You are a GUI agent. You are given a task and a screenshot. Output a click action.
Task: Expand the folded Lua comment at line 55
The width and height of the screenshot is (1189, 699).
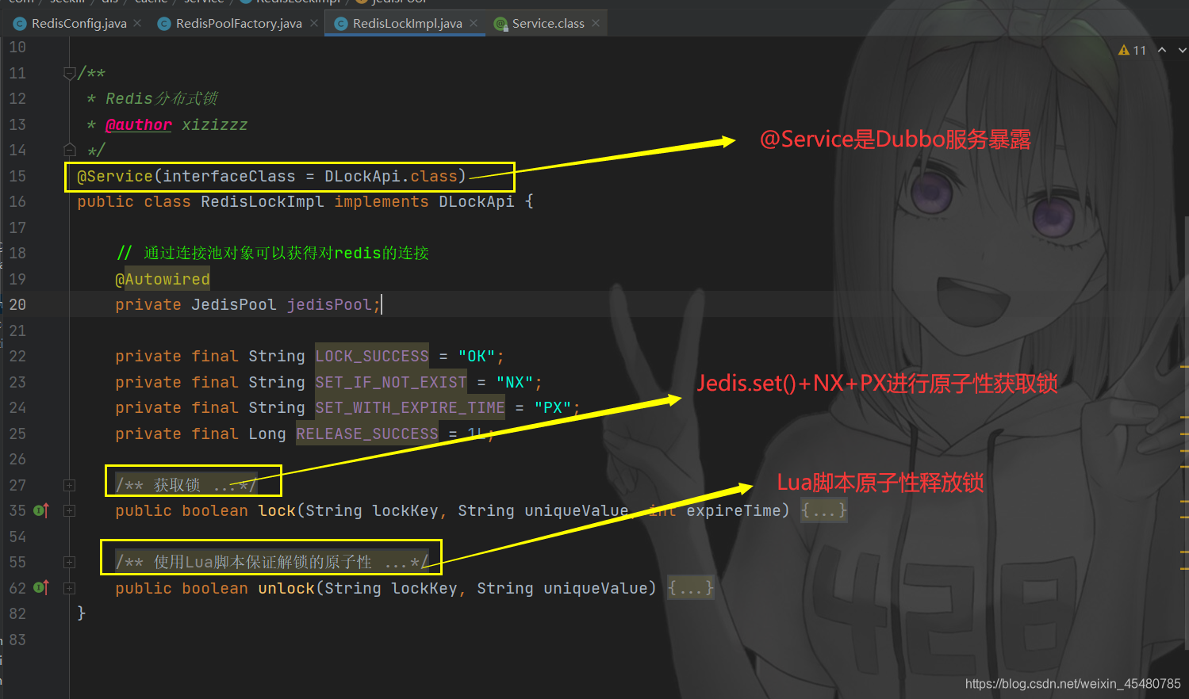[x=69, y=563]
